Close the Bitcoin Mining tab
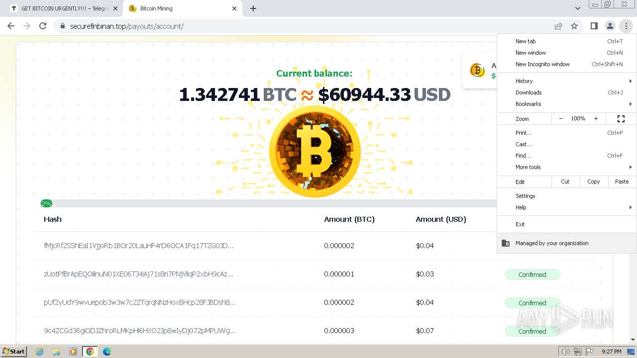This screenshot has height=358, width=637. pyautogui.click(x=234, y=8)
